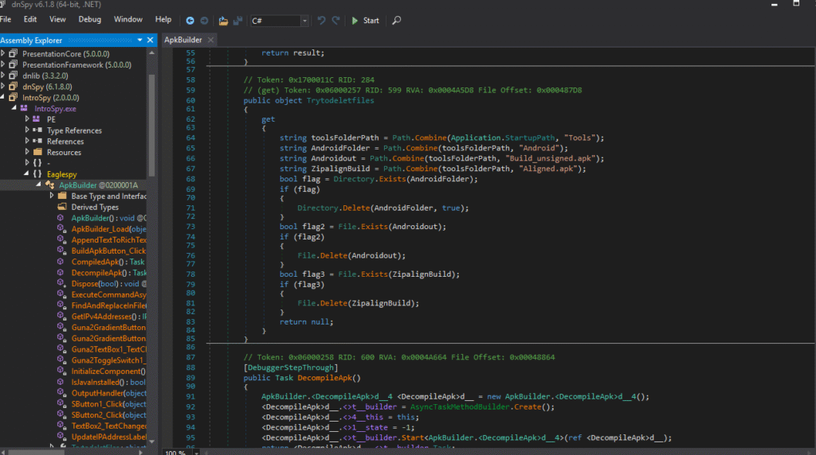This screenshot has height=455, width=816.
Task: Expand the PresentationFramework assembly node
Action: pyautogui.click(x=3, y=64)
